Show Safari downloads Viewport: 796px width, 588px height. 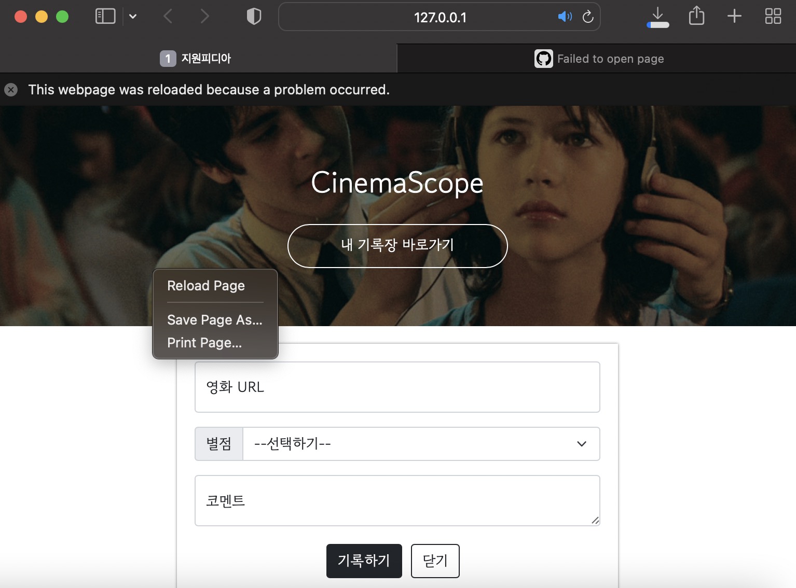pyautogui.click(x=657, y=17)
